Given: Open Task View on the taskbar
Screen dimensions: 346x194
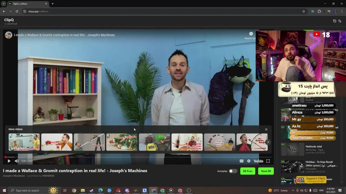Looking at the screenshot, I should 65,190.
